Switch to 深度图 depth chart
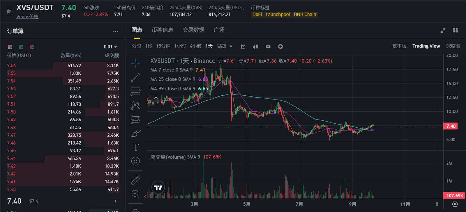This screenshot has width=466, height=212. pos(453,46)
